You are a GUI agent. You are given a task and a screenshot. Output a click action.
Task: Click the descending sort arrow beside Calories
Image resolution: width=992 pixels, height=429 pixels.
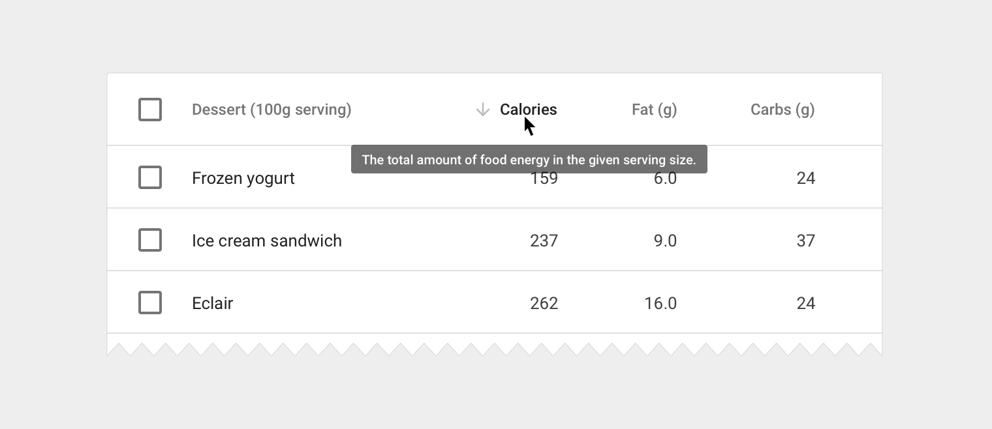pos(482,110)
